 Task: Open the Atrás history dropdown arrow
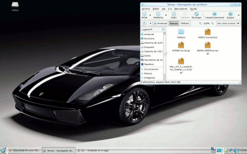(150, 15)
